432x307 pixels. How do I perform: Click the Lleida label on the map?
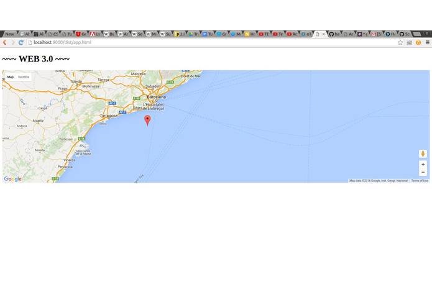pyautogui.click(x=76, y=81)
